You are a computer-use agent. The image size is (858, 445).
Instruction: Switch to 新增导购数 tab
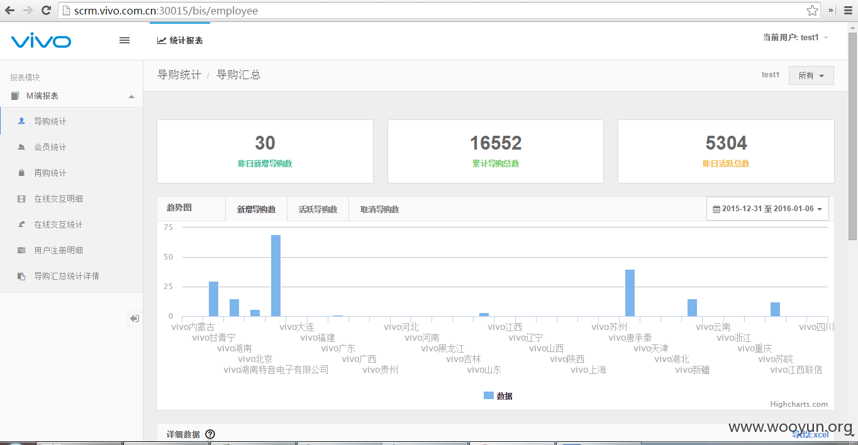tap(256, 209)
